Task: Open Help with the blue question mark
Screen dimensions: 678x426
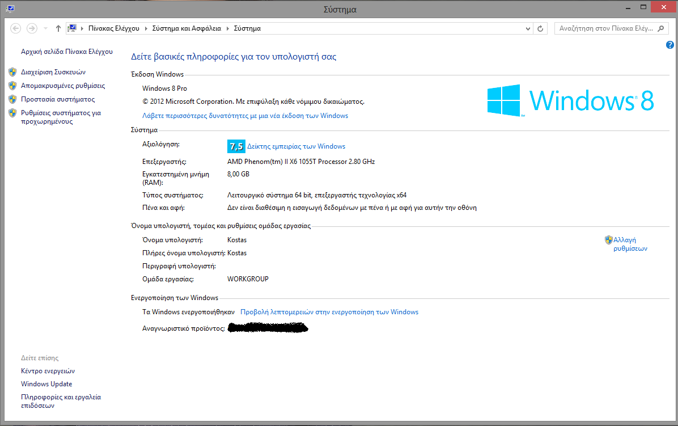Action: 670,45
